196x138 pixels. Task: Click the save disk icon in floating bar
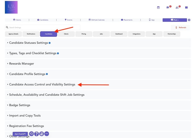42,134
